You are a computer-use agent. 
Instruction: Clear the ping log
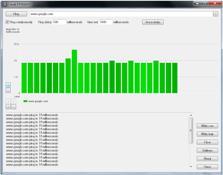point(207,142)
